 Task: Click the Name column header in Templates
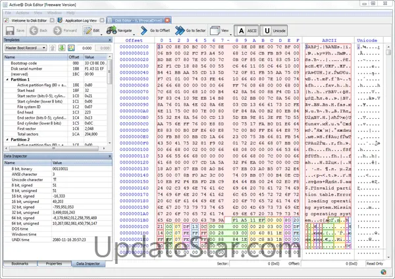(36, 57)
